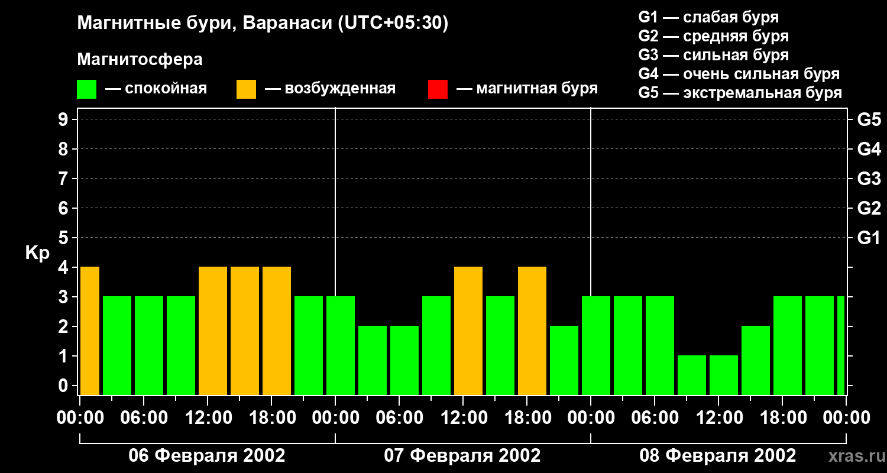Click the '— возбужденная' legend label
The image size is (887, 473).
click(x=330, y=89)
